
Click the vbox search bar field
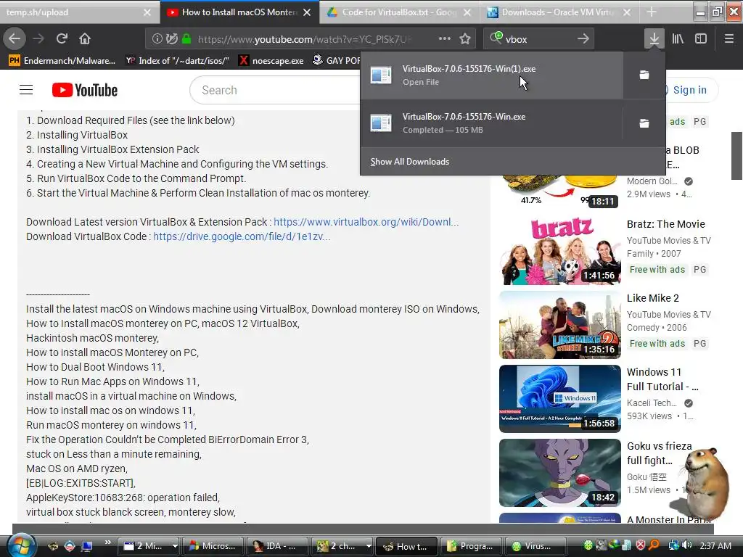point(538,39)
